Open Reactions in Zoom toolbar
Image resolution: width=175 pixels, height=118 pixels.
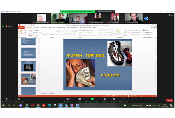[114, 99]
